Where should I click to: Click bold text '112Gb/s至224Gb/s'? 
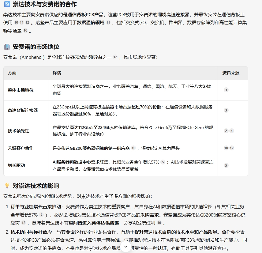[x=96, y=128]
